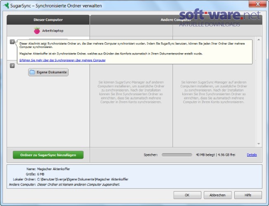Click 'Dieser Ordner ist keinem anderen Computer zugeordnet' text

pyautogui.click(x=78, y=185)
